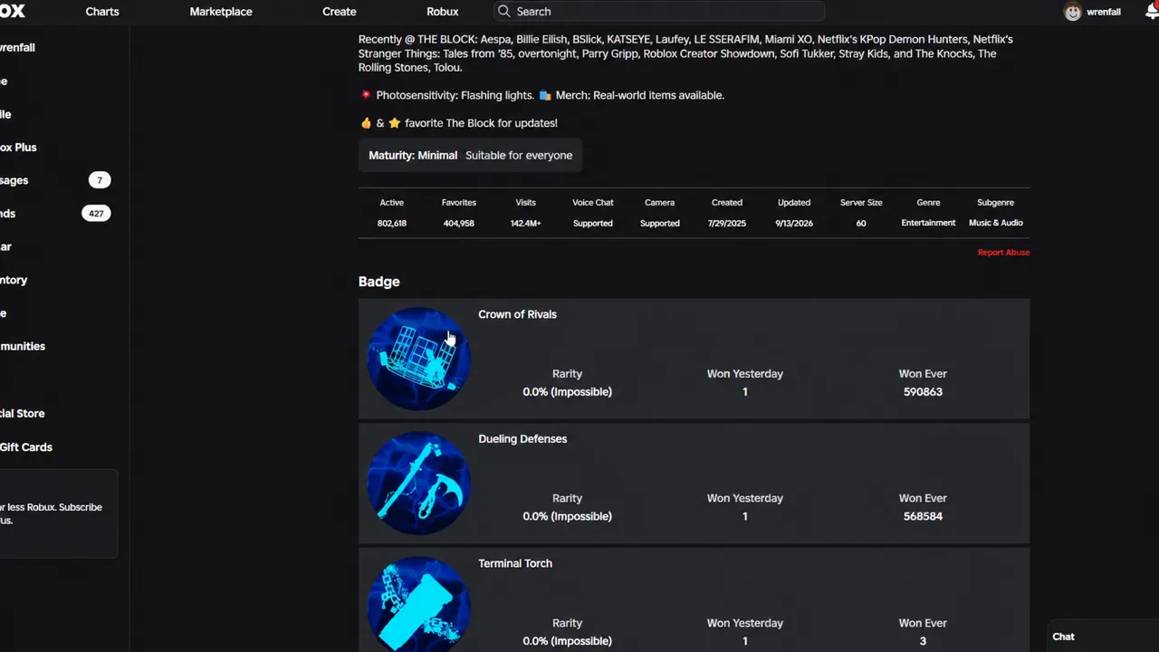Select the Created date 7/29/2025
The width and height of the screenshot is (1159, 652).
727,224
